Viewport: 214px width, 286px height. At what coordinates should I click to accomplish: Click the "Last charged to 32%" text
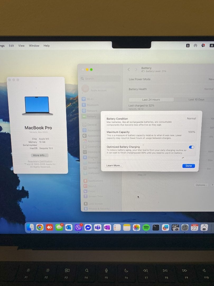141,105
